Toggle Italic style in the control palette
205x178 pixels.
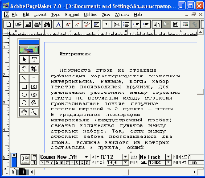coord(52,162)
